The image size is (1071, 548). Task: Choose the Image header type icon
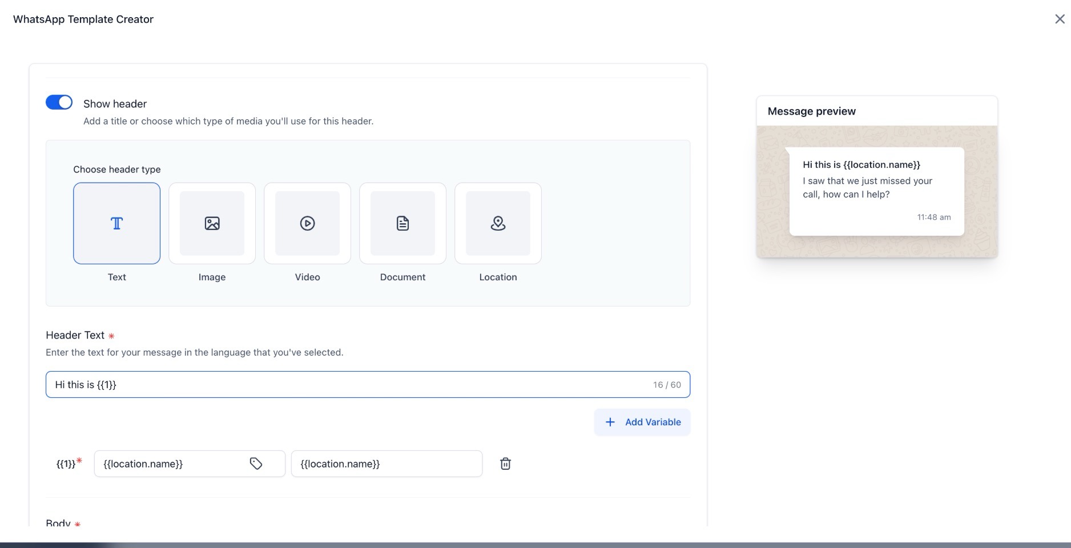pos(212,223)
